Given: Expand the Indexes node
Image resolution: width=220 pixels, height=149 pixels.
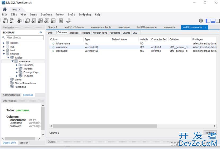Looking at the screenshot, I should 17,68.
